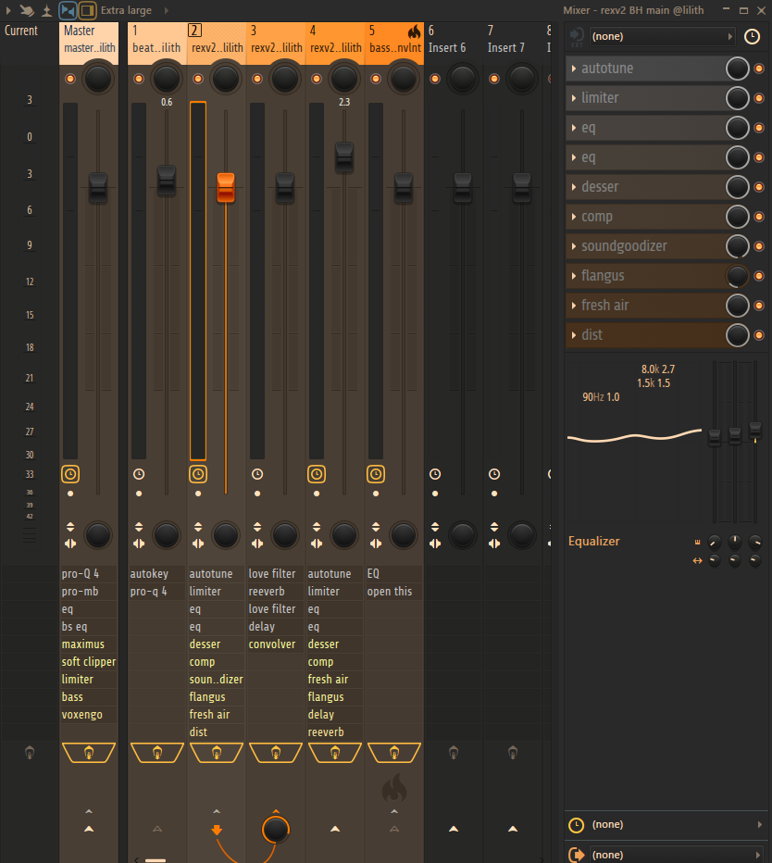
Task: Expand the comp effect slot menu
Action: point(574,217)
